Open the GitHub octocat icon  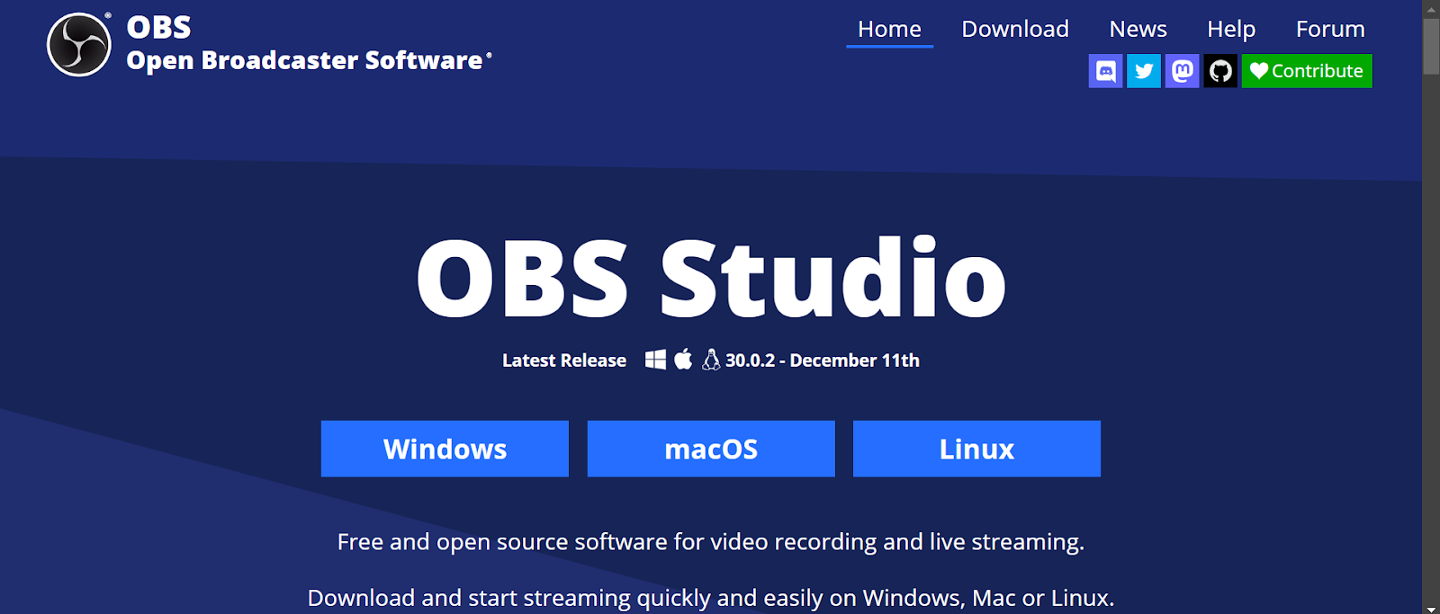pyautogui.click(x=1220, y=71)
